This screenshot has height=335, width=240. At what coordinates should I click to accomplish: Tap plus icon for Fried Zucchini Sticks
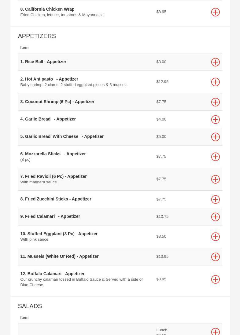pos(215,200)
